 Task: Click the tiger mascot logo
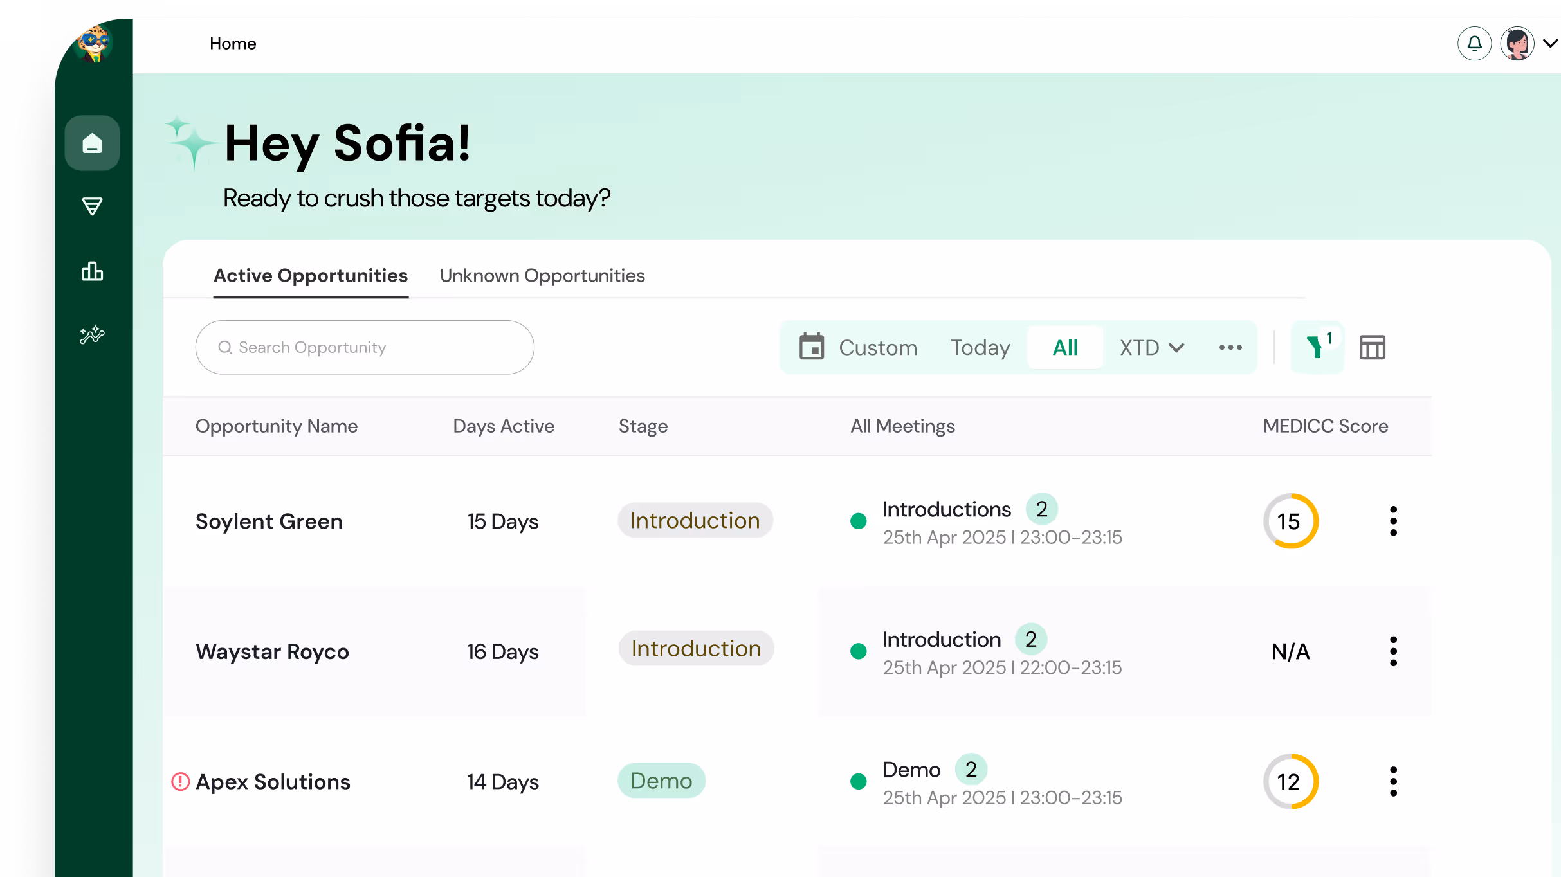pyautogui.click(x=95, y=44)
